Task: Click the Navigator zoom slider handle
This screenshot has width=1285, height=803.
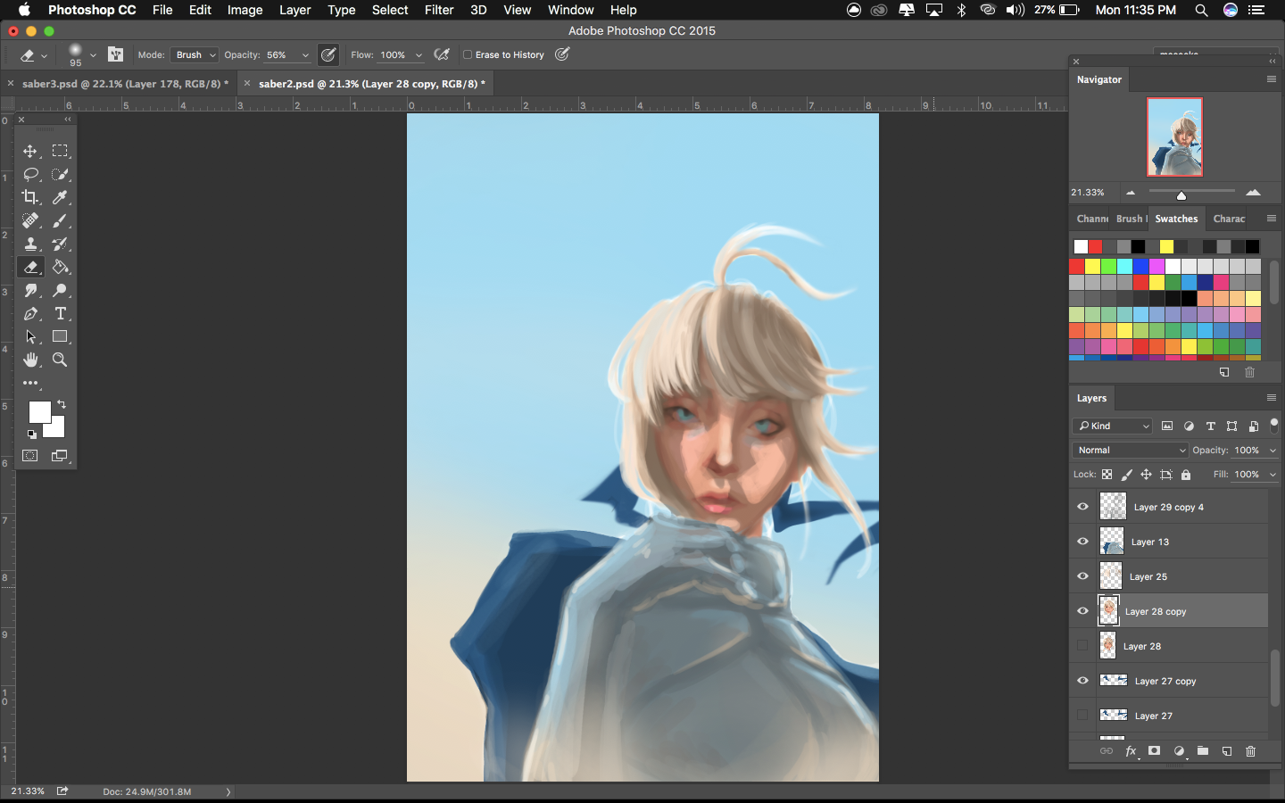Action: tap(1181, 195)
